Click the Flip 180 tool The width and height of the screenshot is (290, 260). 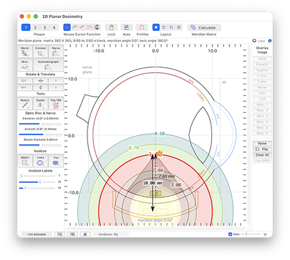click(x=56, y=104)
